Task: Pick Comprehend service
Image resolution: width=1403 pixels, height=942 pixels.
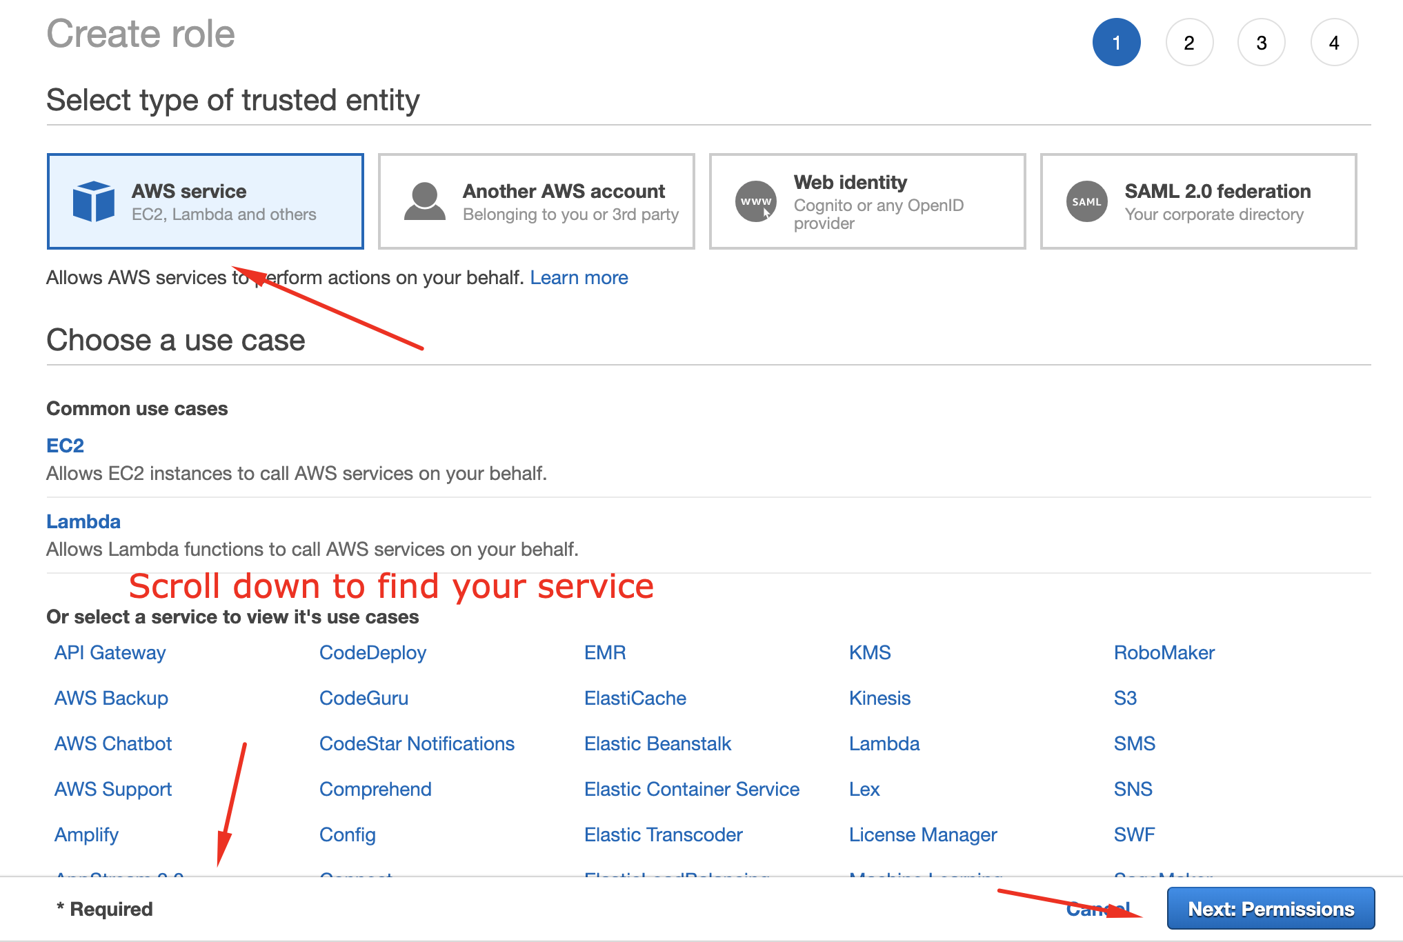Action: pyautogui.click(x=376, y=789)
